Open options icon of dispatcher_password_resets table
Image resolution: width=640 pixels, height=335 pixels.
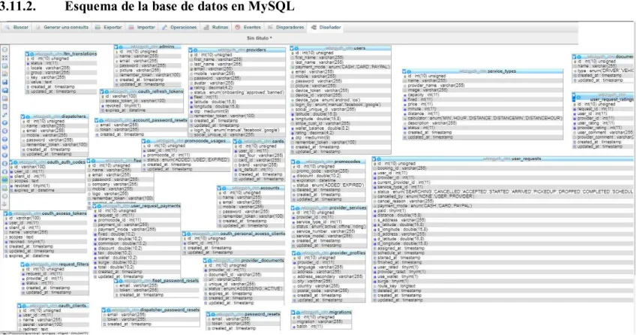coord(109,310)
